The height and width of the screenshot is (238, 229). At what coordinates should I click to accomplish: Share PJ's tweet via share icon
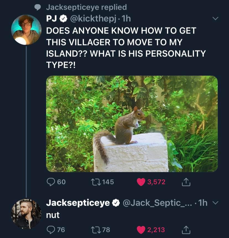186,182
